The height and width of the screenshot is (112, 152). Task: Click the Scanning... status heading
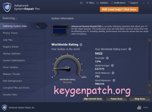tap(10, 18)
